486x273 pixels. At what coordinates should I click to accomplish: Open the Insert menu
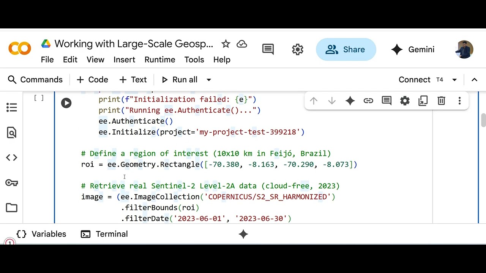click(124, 60)
